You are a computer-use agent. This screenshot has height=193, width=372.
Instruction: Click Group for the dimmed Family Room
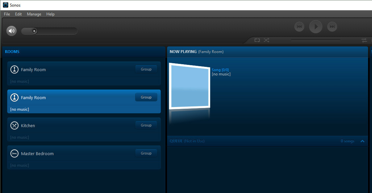pos(146,69)
